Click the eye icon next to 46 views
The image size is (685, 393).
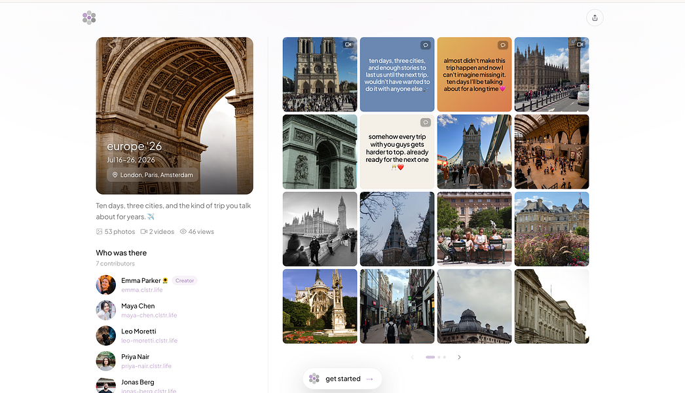[183, 232]
